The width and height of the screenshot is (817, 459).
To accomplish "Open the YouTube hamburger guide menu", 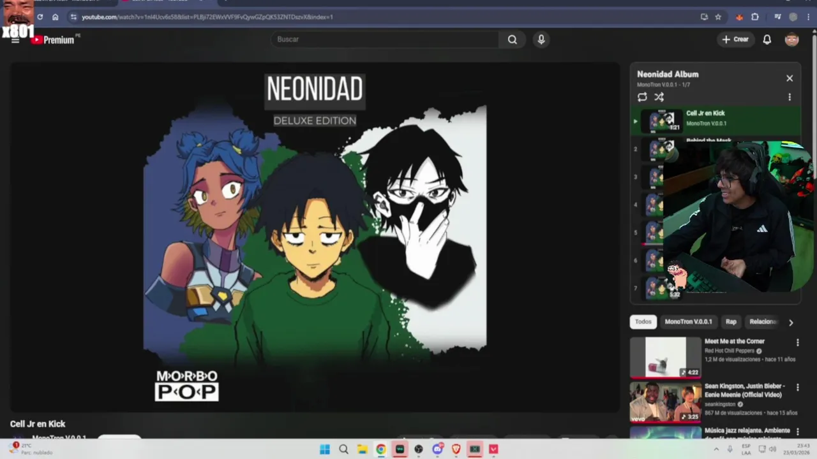I will 15,40.
